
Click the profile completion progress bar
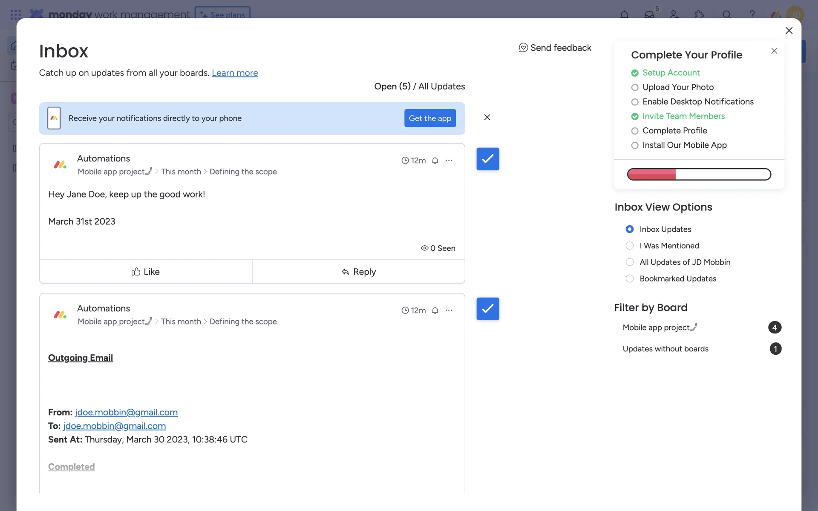(699, 174)
